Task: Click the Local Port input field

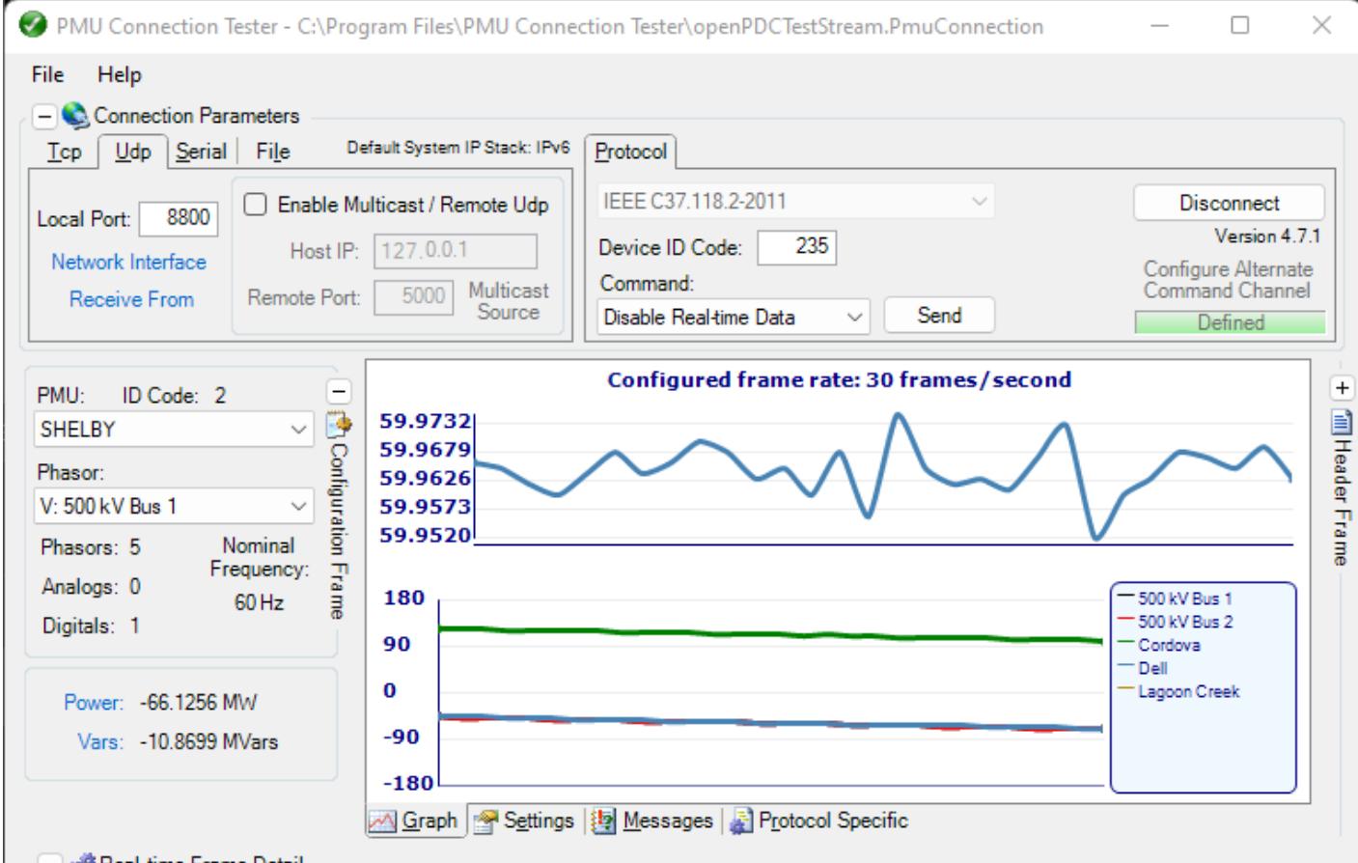Action: coord(179,219)
